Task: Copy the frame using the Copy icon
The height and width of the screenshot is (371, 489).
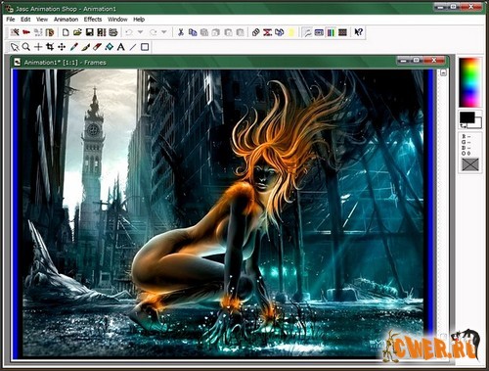Action: [193, 32]
